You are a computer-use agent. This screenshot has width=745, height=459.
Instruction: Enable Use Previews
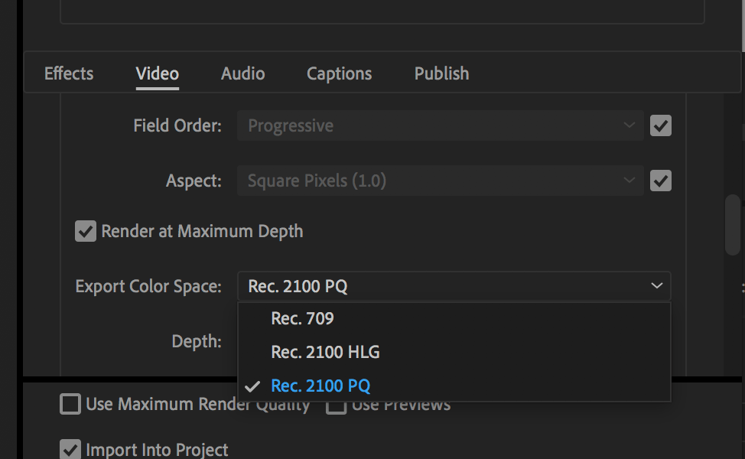pyautogui.click(x=336, y=404)
